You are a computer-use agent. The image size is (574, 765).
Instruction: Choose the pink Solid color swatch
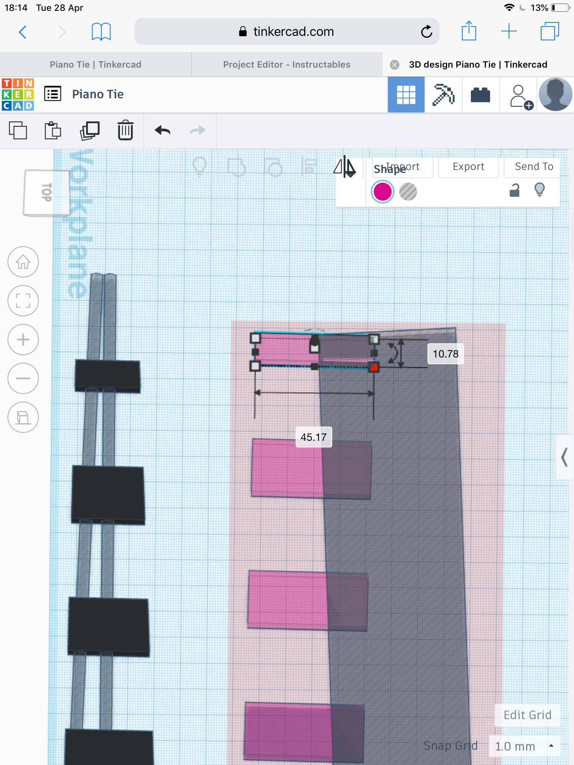click(382, 192)
